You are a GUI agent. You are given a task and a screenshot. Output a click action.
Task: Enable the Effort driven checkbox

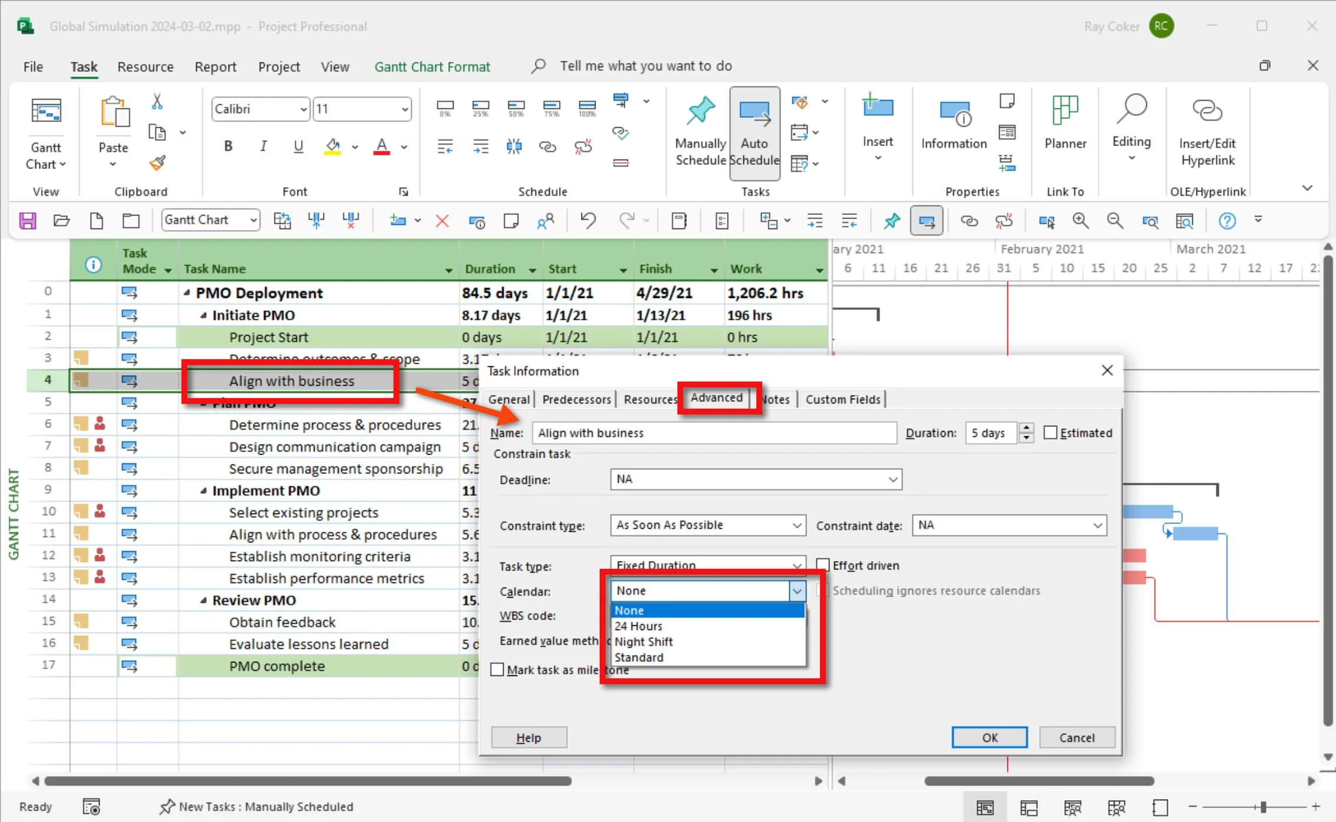tap(823, 565)
